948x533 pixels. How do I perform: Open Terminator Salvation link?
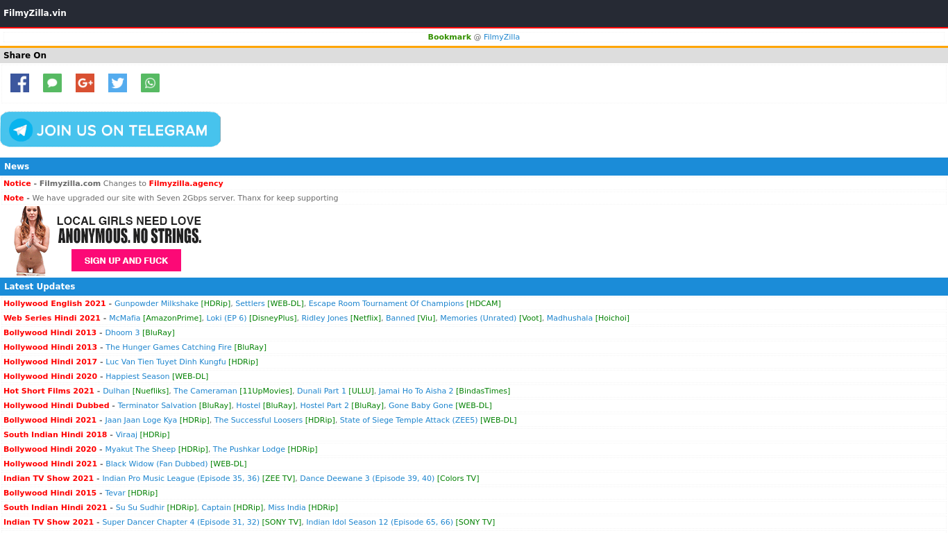(157, 406)
